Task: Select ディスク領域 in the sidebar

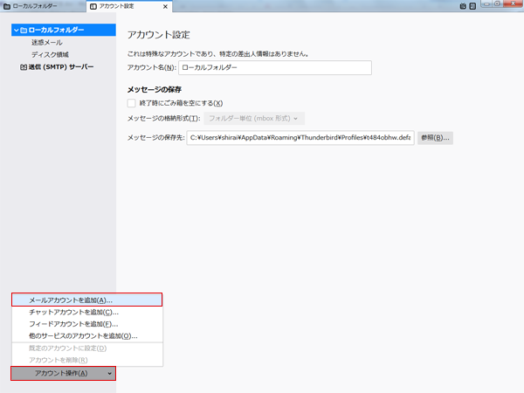Action: pyautogui.click(x=50, y=54)
